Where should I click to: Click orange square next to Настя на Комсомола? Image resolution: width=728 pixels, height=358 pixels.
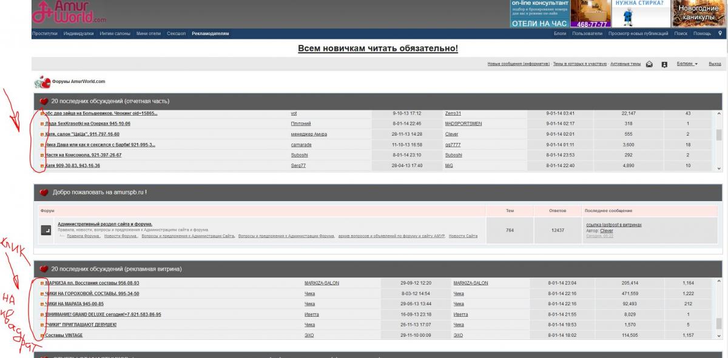(42, 155)
